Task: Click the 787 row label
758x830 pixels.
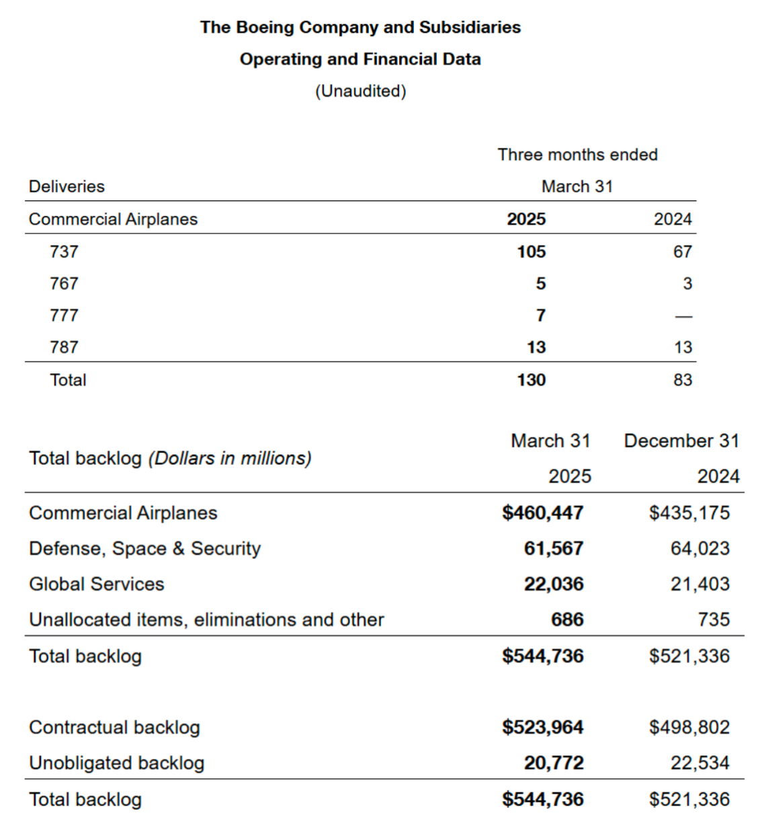Action: tap(64, 347)
